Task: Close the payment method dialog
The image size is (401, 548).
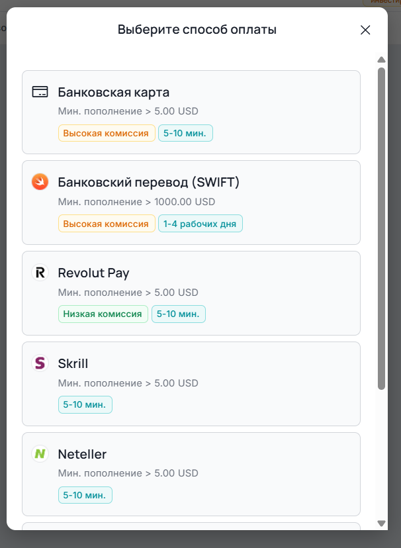Action: [365, 30]
